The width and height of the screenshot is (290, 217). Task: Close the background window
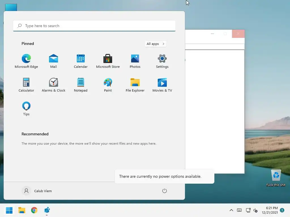pyautogui.click(x=238, y=34)
